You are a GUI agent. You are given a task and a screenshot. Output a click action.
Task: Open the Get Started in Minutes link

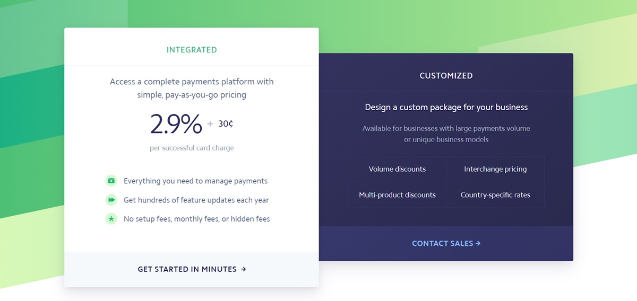tap(187, 269)
